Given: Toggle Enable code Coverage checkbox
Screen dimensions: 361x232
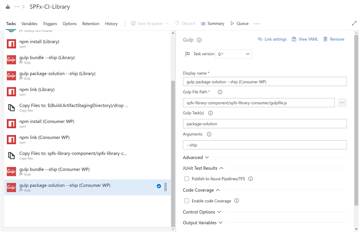Looking at the screenshot, I should click(x=187, y=201).
